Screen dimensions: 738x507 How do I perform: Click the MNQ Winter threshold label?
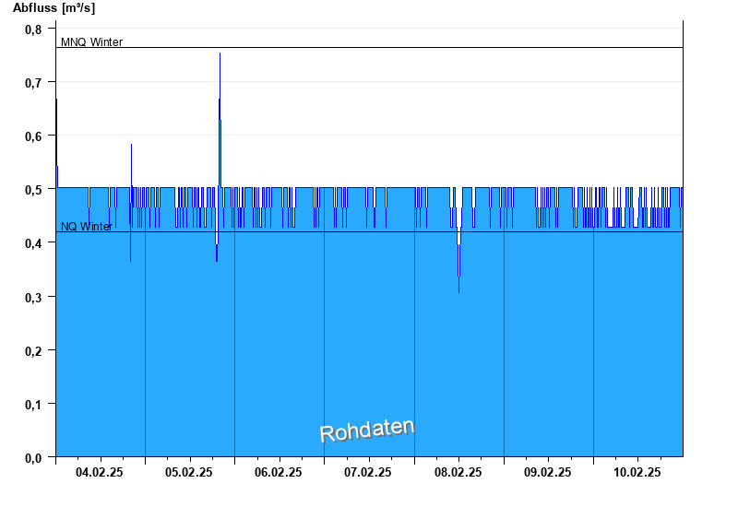[x=91, y=41]
